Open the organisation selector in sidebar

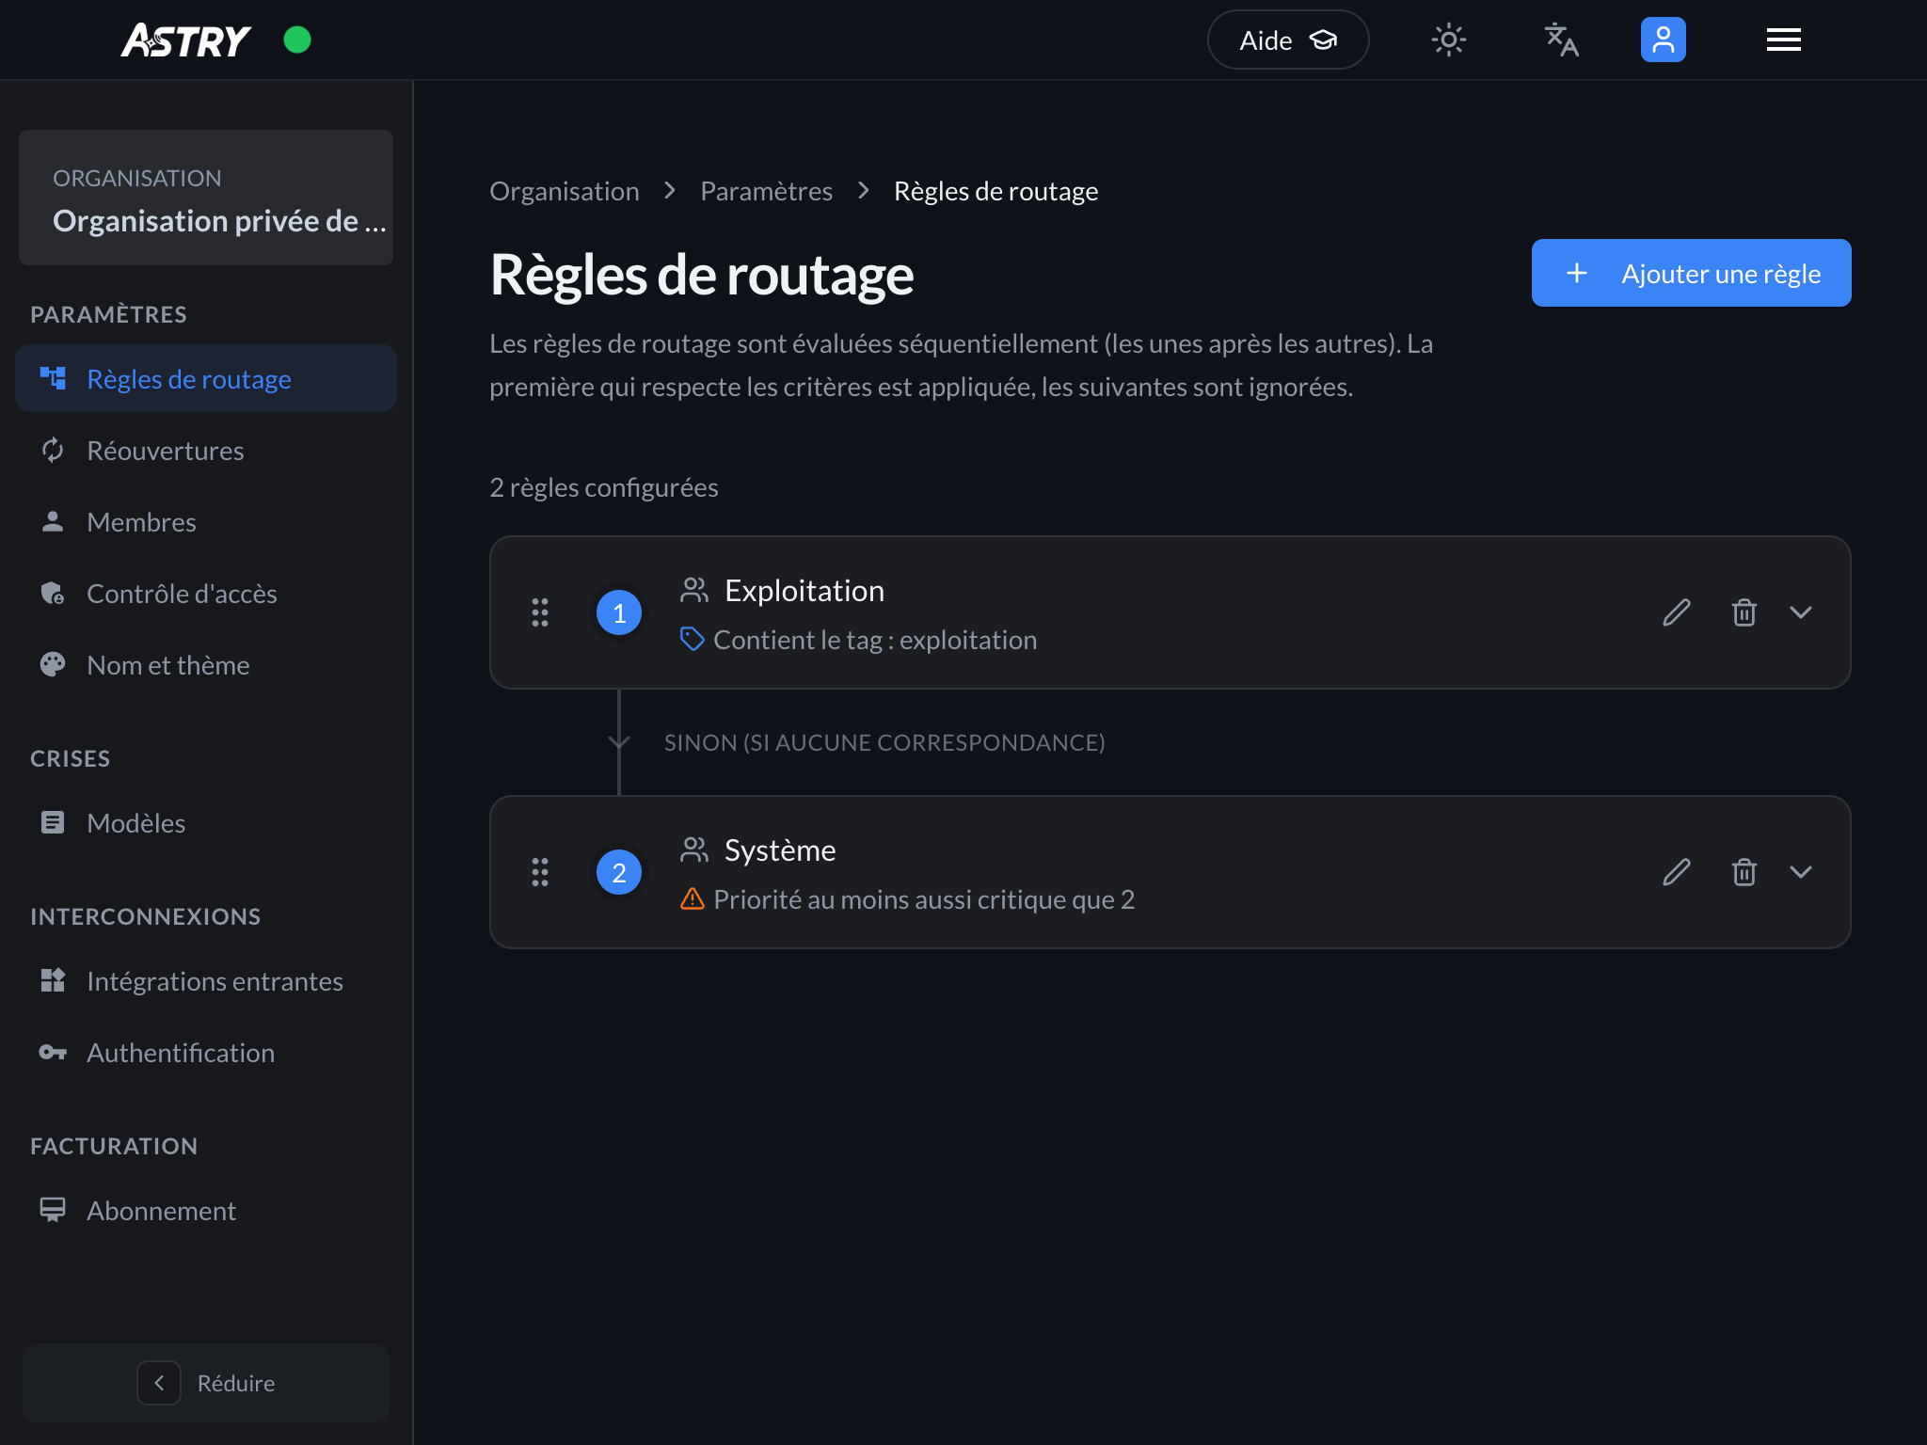(206, 198)
